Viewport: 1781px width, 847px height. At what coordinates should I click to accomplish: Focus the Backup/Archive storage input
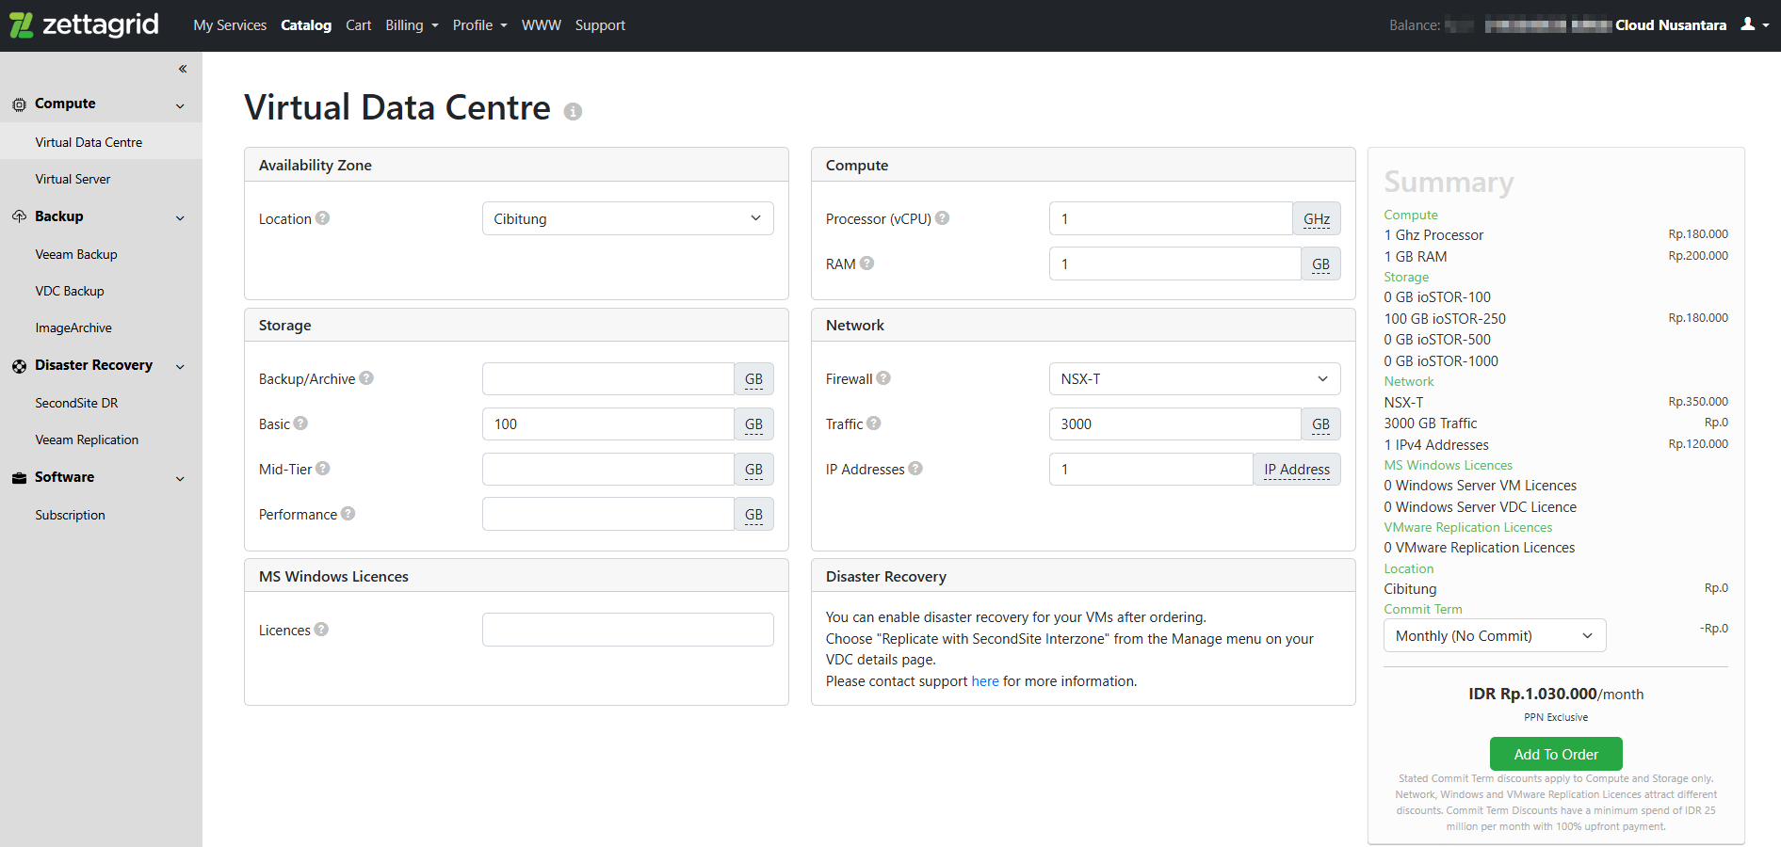(608, 378)
